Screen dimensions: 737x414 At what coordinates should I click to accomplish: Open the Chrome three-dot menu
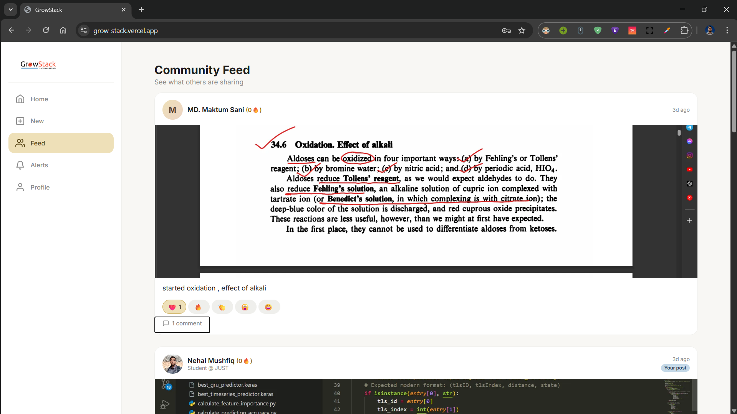(x=727, y=30)
